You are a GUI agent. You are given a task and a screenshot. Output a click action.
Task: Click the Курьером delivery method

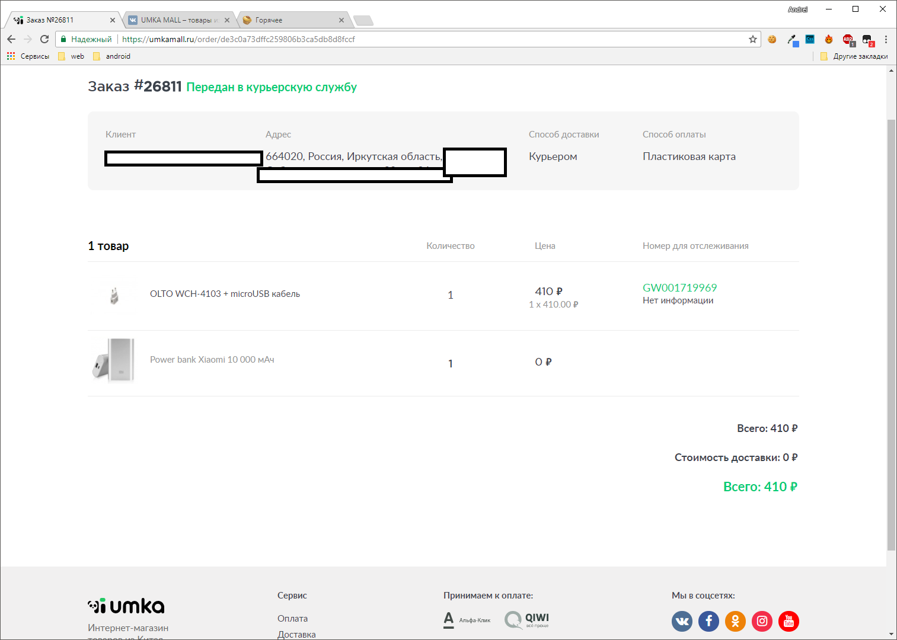pos(553,156)
